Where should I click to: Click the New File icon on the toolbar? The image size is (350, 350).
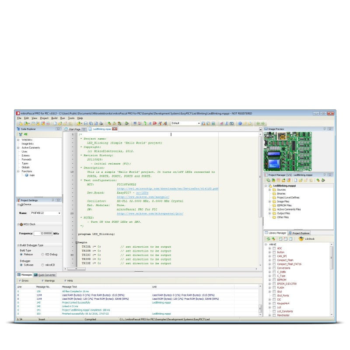tap(56, 124)
